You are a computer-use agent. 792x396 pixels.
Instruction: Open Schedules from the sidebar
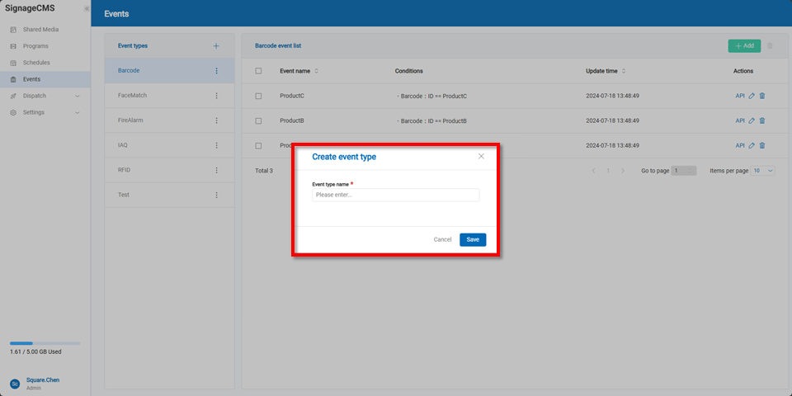coord(36,63)
